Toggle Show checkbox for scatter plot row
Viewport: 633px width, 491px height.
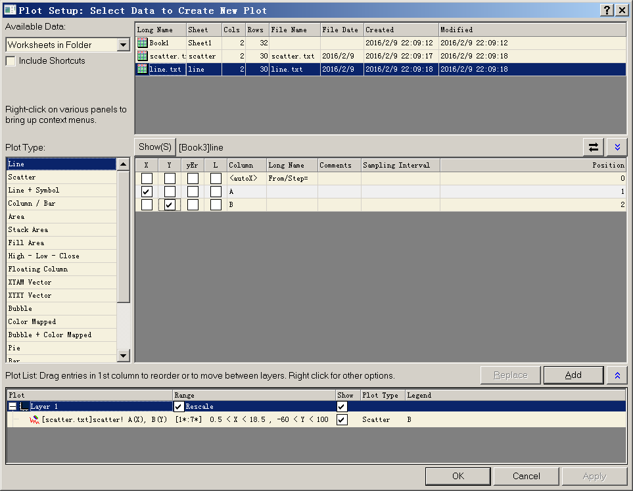(x=342, y=419)
